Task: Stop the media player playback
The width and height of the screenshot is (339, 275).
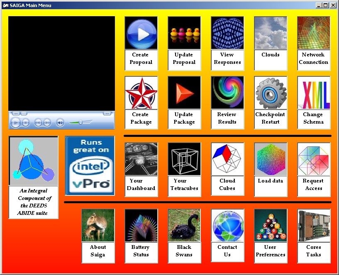Action: [x=26, y=122]
